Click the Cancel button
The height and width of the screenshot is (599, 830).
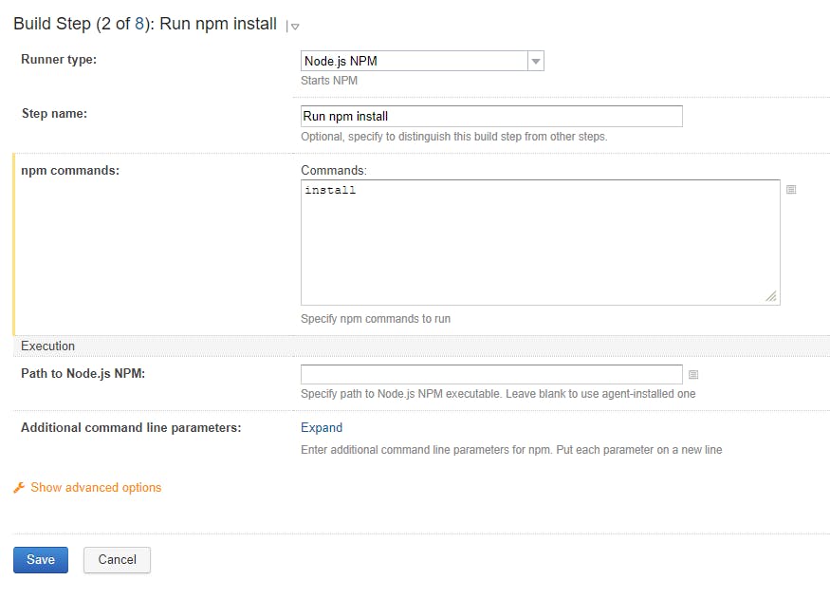(117, 560)
